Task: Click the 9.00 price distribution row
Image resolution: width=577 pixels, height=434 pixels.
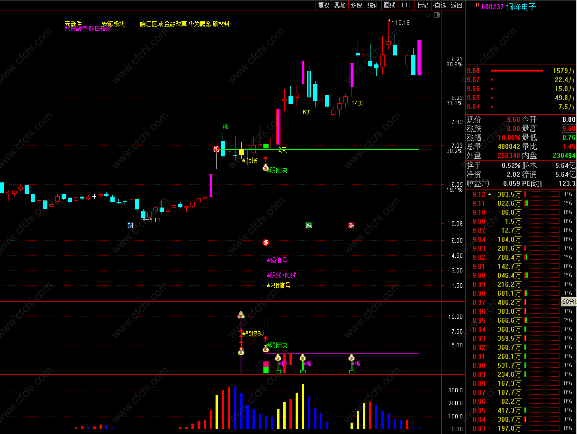Action: click(521, 275)
